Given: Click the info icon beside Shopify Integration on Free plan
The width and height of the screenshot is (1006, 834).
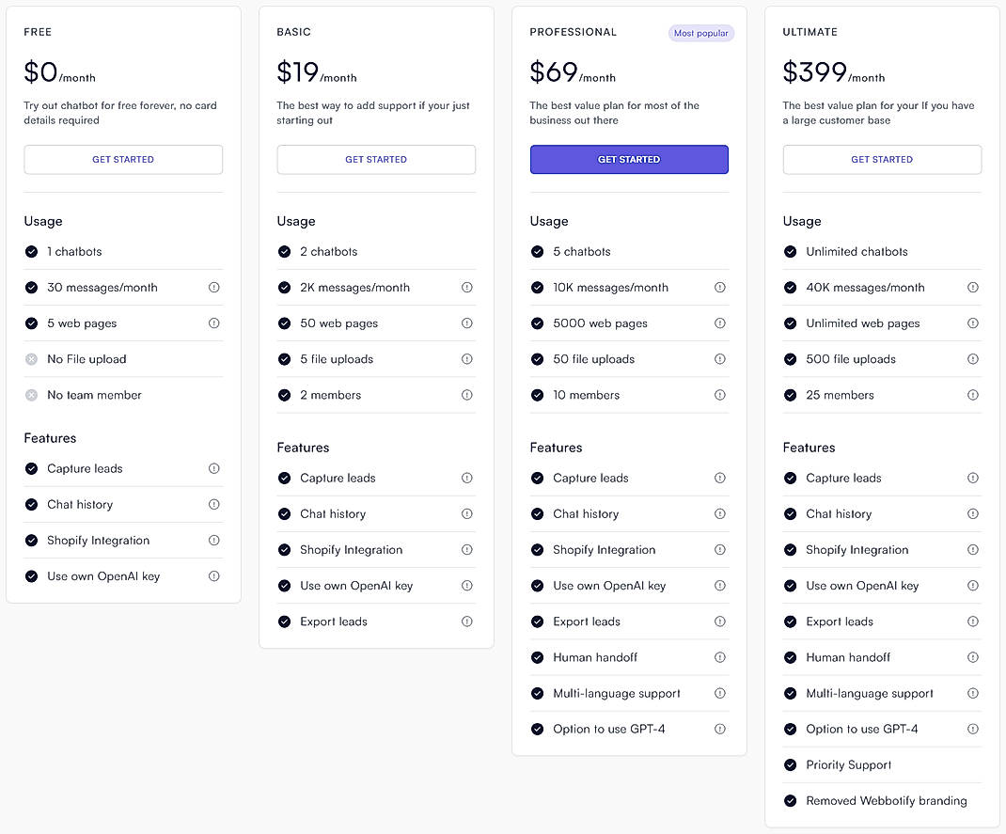Looking at the screenshot, I should click(213, 540).
